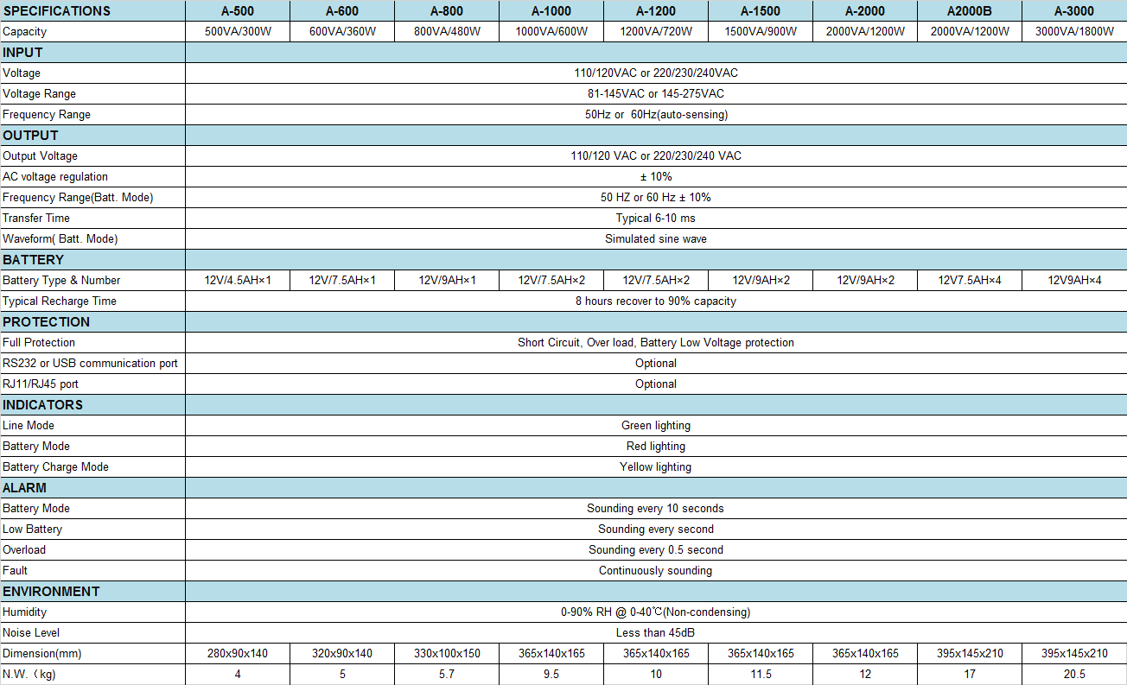Select the Short Circuit, Over load protection text
The image size is (1127, 685).
click(x=656, y=343)
